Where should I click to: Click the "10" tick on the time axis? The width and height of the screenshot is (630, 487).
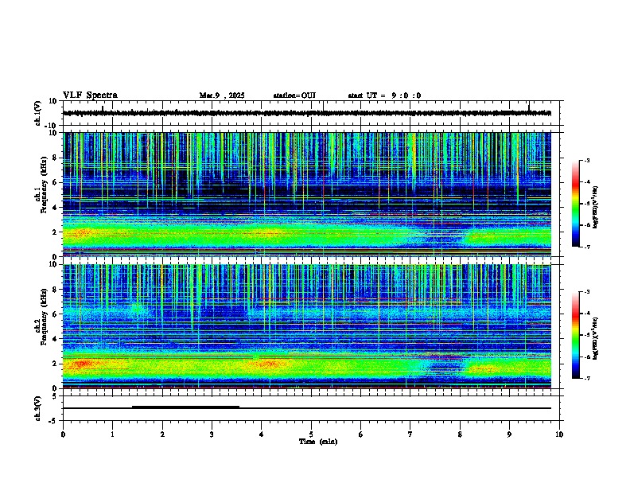(559, 434)
